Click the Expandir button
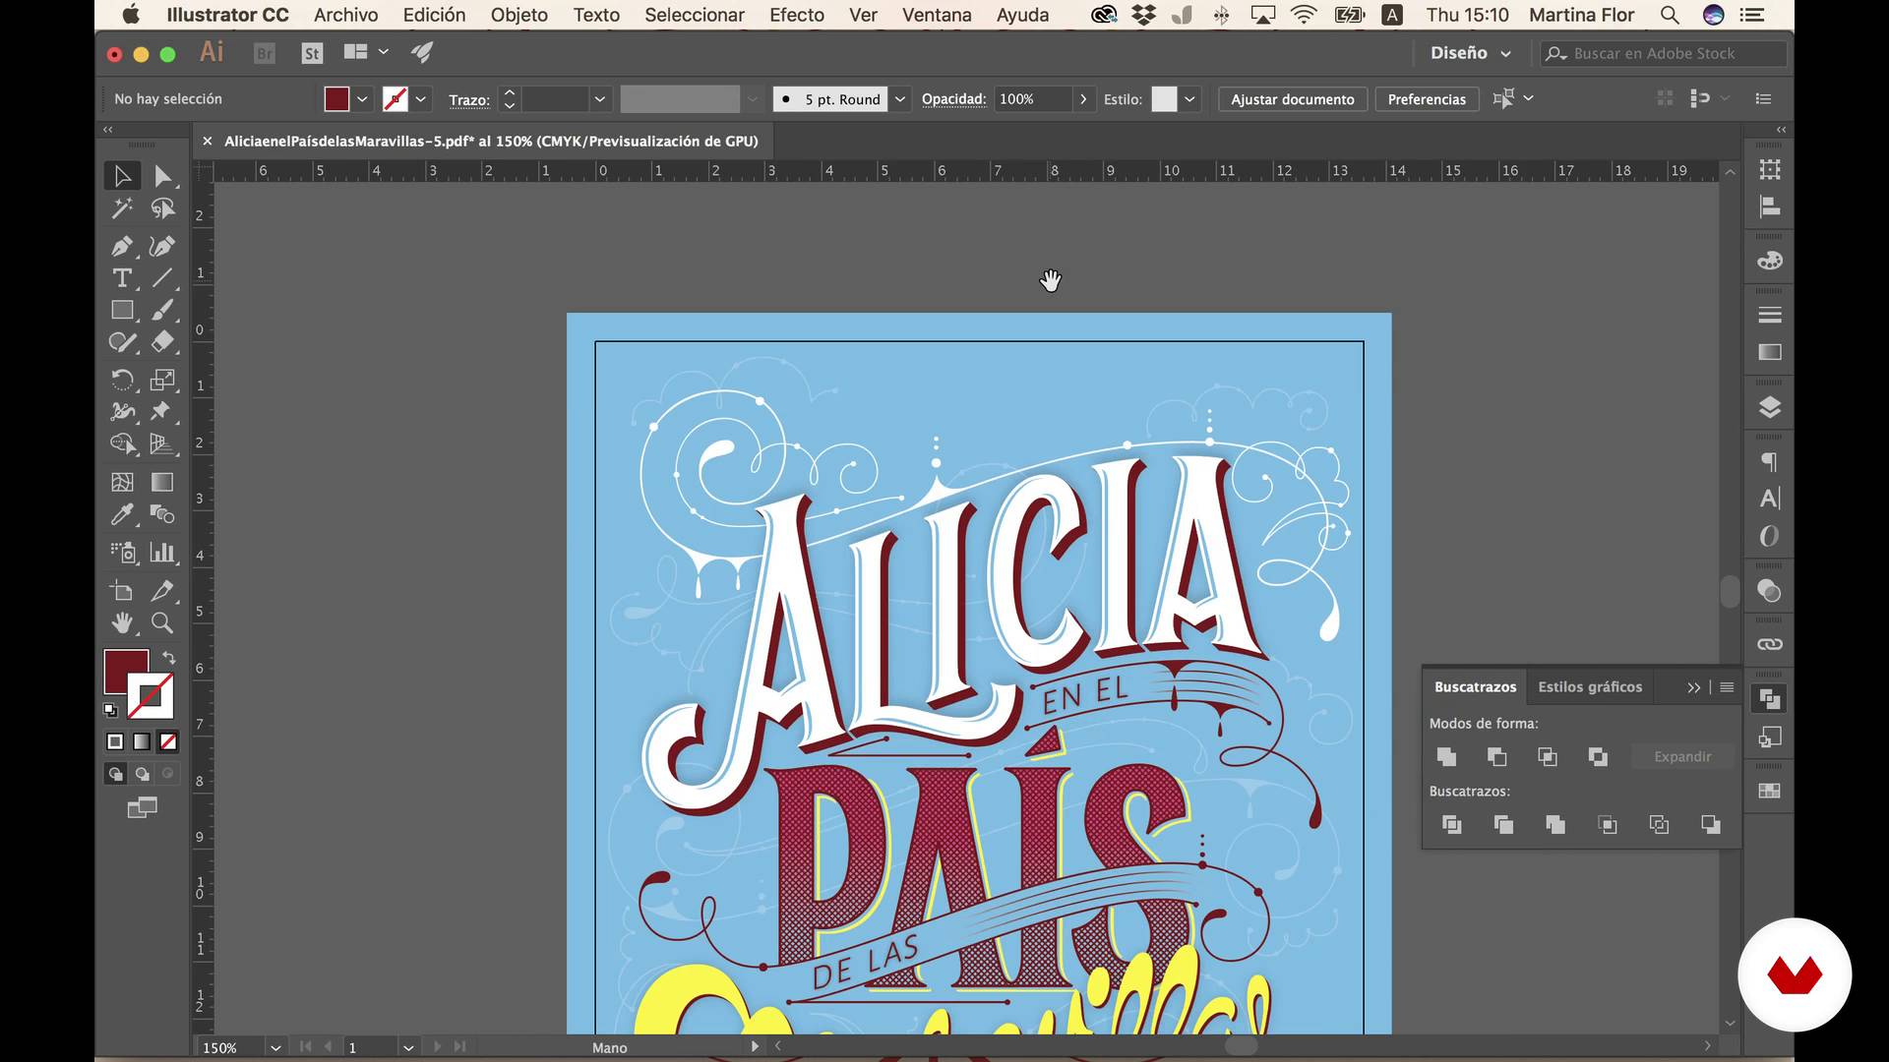Image resolution: width=1889 pixels, height=1062 pixels. pos(1681,756)
